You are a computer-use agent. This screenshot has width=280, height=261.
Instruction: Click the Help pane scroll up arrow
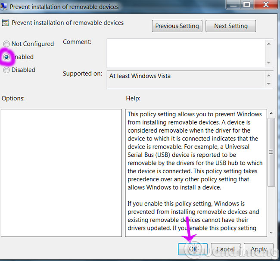tap(271, 113)
